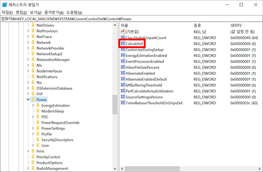This screenshot has width=263, height=172.
Task: Expand the User key
Action: click(33, 145)
